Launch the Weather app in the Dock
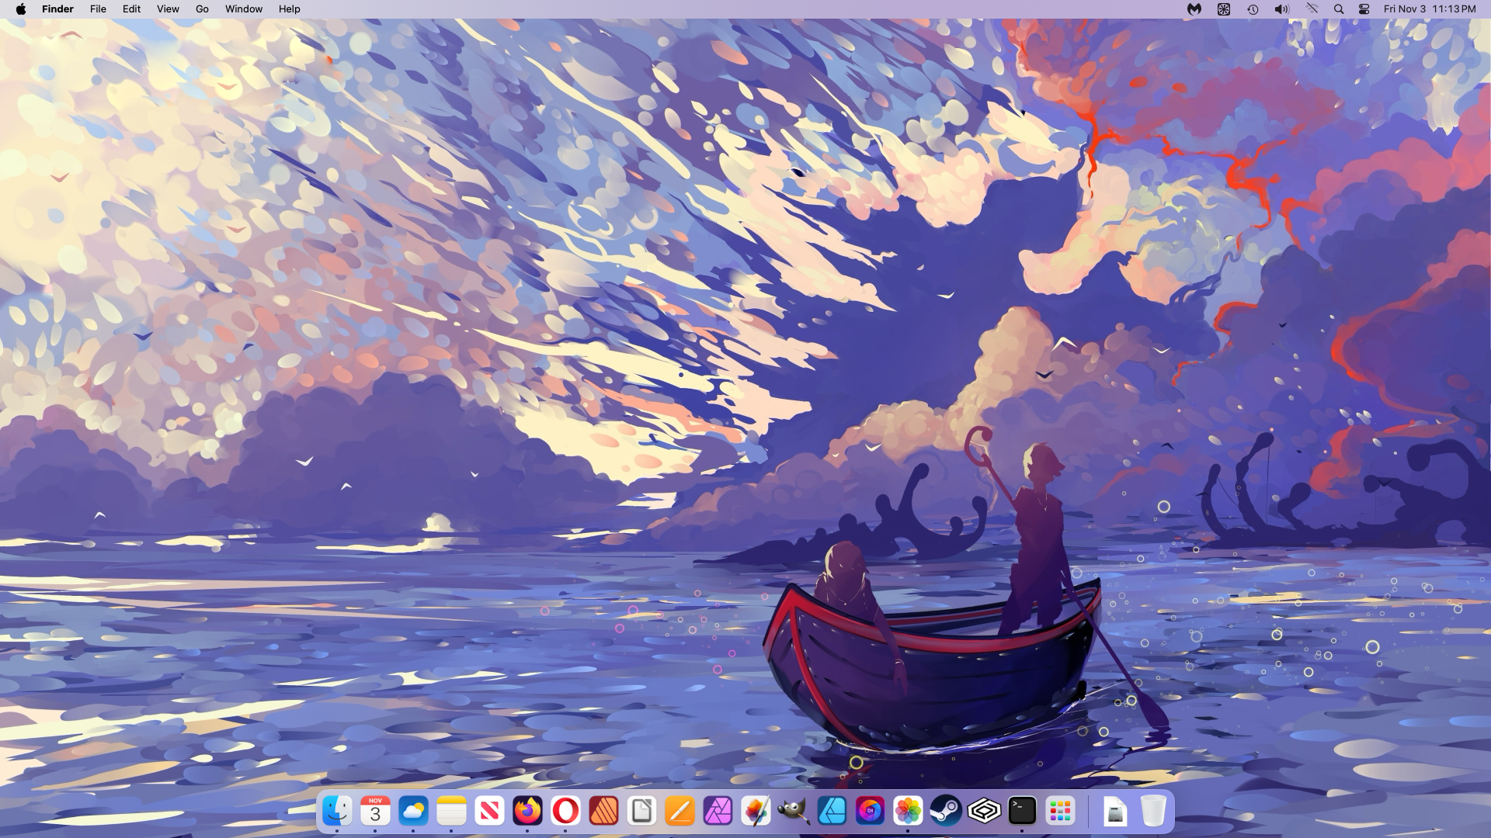 (x=413, y=812)
